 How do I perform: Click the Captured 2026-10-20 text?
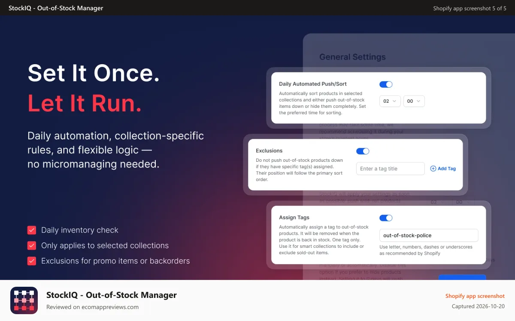pyautogui.click(x=479, y=306)
